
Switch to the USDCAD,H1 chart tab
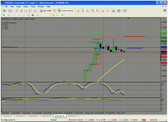[x=73, y=116]
